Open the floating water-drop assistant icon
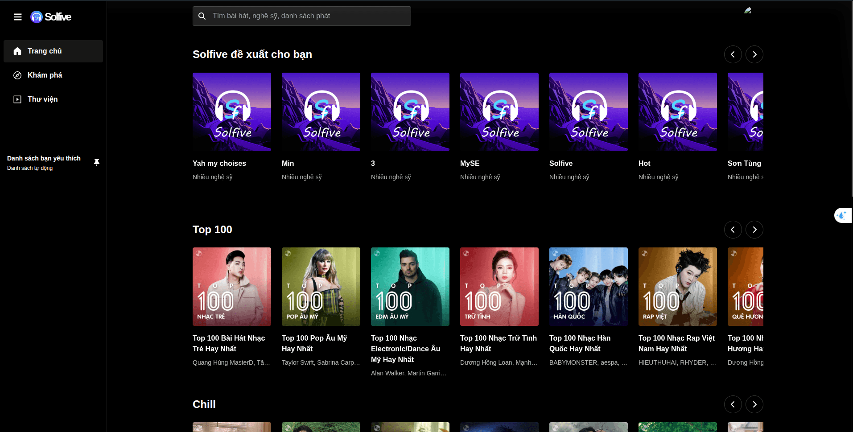The height and width of the screenshot is (432, 853). pos(842,215)
